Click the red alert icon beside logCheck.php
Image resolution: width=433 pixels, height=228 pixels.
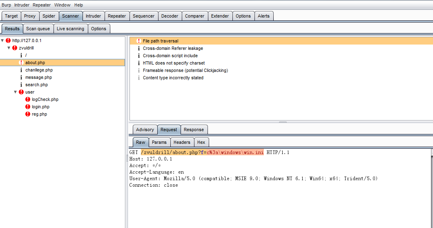pos(28,99)
